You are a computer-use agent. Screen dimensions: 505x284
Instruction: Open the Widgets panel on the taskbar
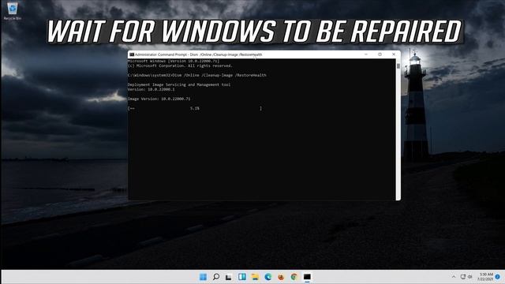(x=242, y=277)
